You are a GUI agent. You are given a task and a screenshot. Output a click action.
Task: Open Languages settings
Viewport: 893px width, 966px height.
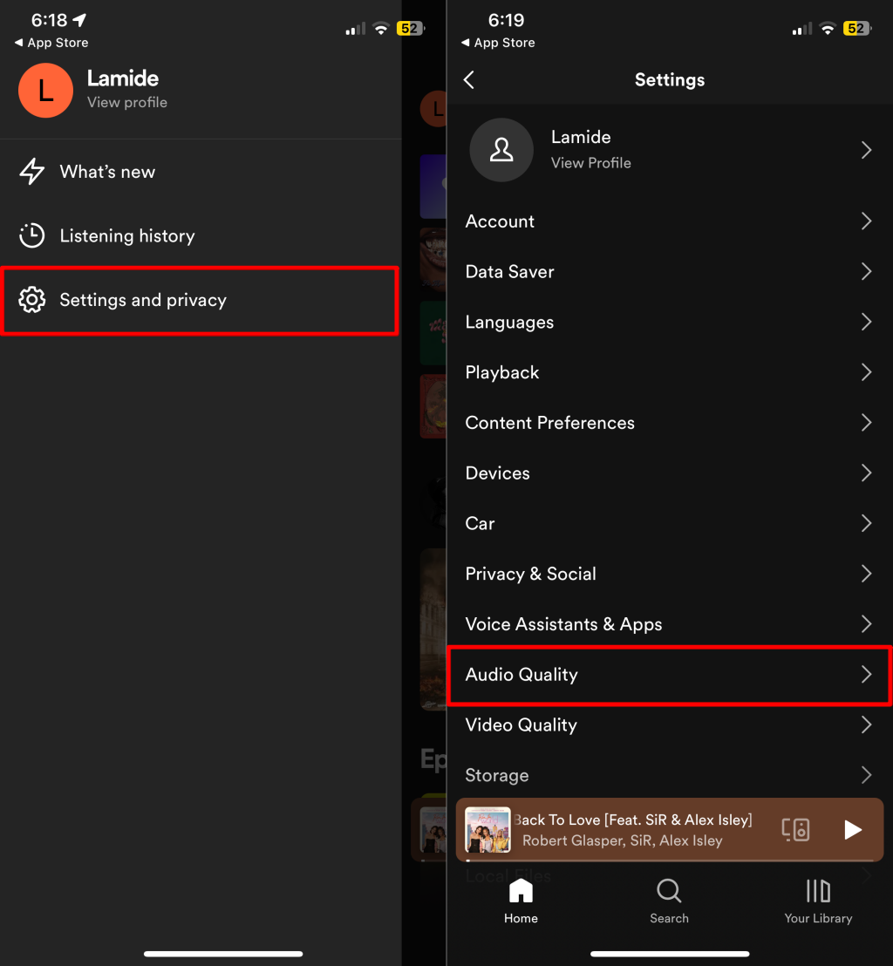pos(669,323)
